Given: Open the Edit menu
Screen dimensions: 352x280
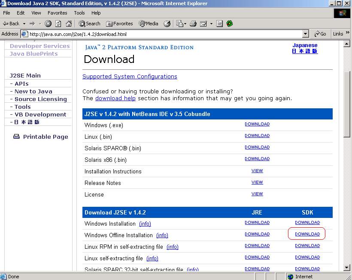Looking at the screenshot, I should [21, 13].
